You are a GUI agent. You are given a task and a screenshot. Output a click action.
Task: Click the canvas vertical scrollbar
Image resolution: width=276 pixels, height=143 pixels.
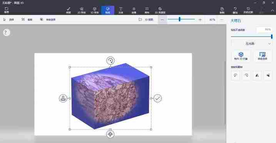(225, 93)
